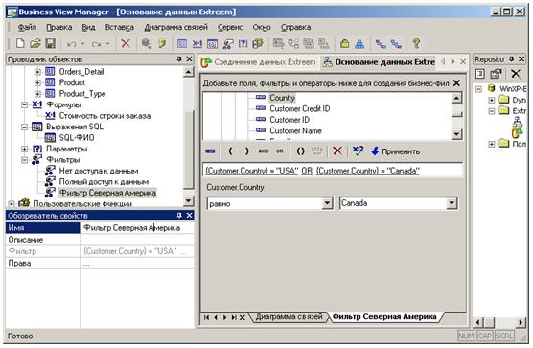Screen dimensions: 533x348
Task: Select the Полный доступ к данным filter
Action: point(104,182)
